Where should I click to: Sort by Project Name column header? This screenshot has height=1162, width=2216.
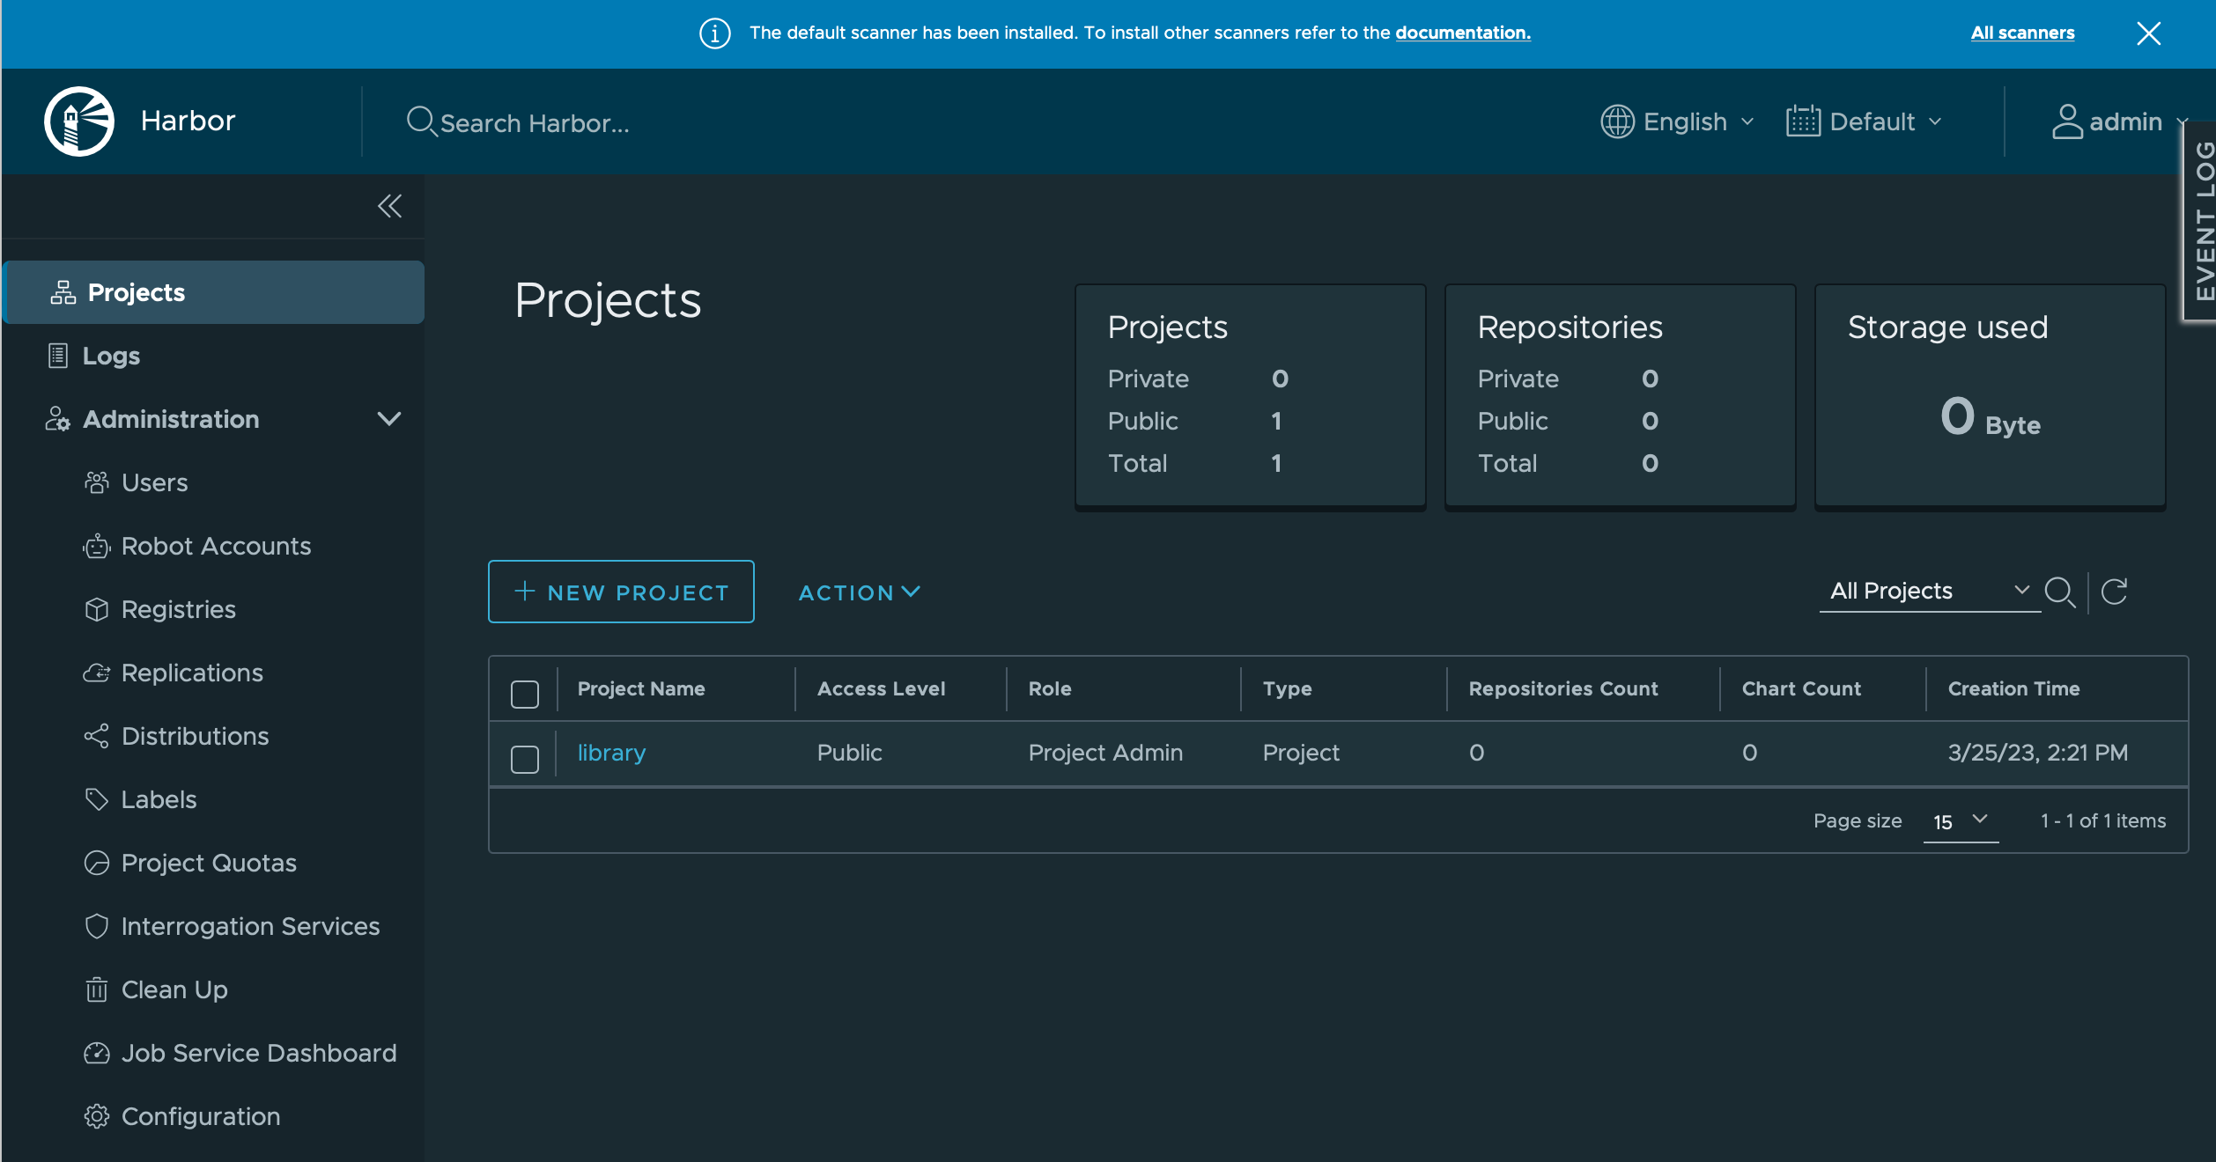click(x=641, y=688)
